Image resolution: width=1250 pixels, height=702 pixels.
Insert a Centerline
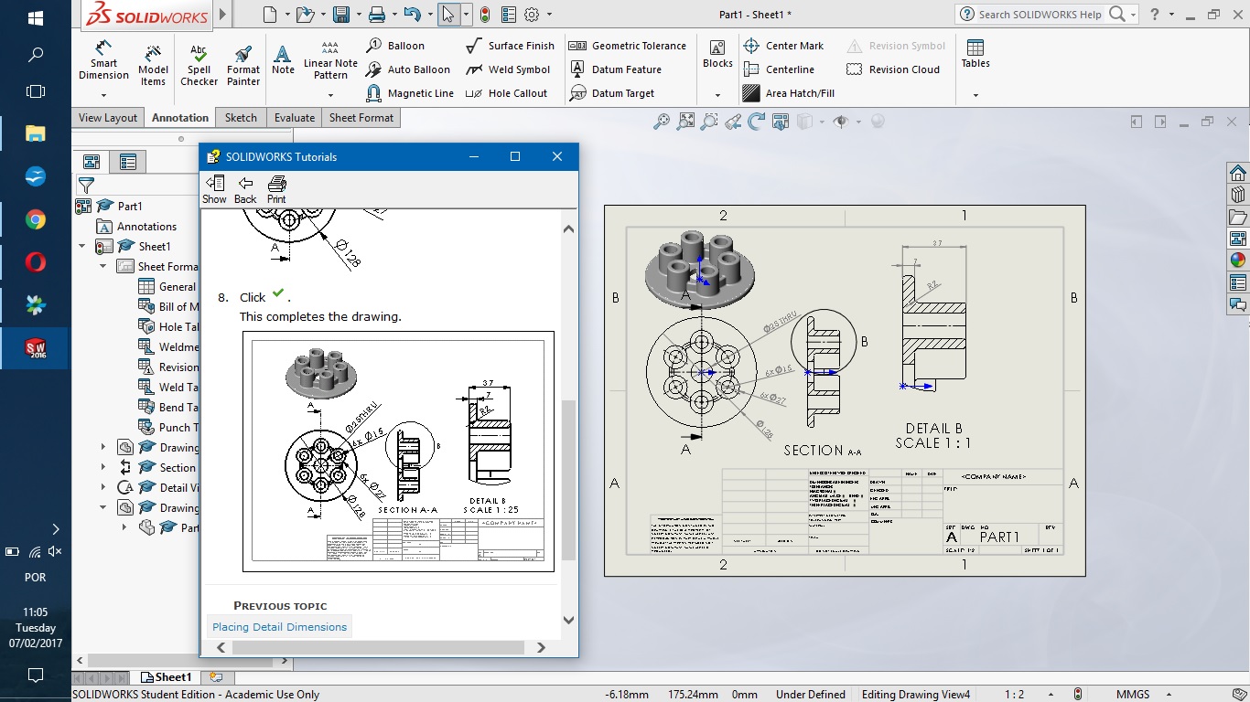[779, 69]
